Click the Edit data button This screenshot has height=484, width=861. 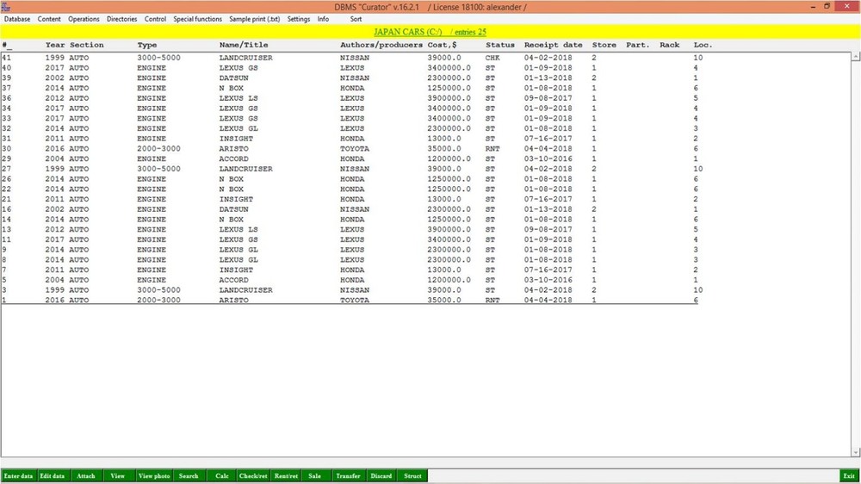(53, 475)
